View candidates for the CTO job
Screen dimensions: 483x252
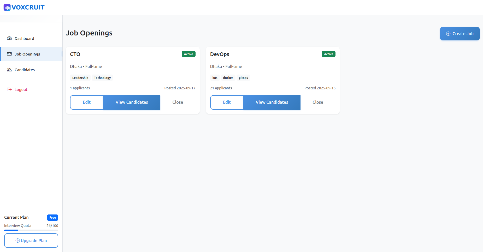click(x=132, y=102)
